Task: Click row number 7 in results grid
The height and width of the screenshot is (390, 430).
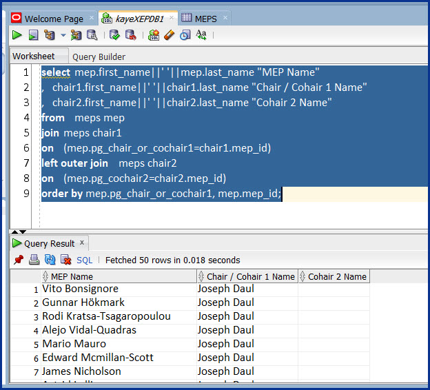Action: click(36, 372)
